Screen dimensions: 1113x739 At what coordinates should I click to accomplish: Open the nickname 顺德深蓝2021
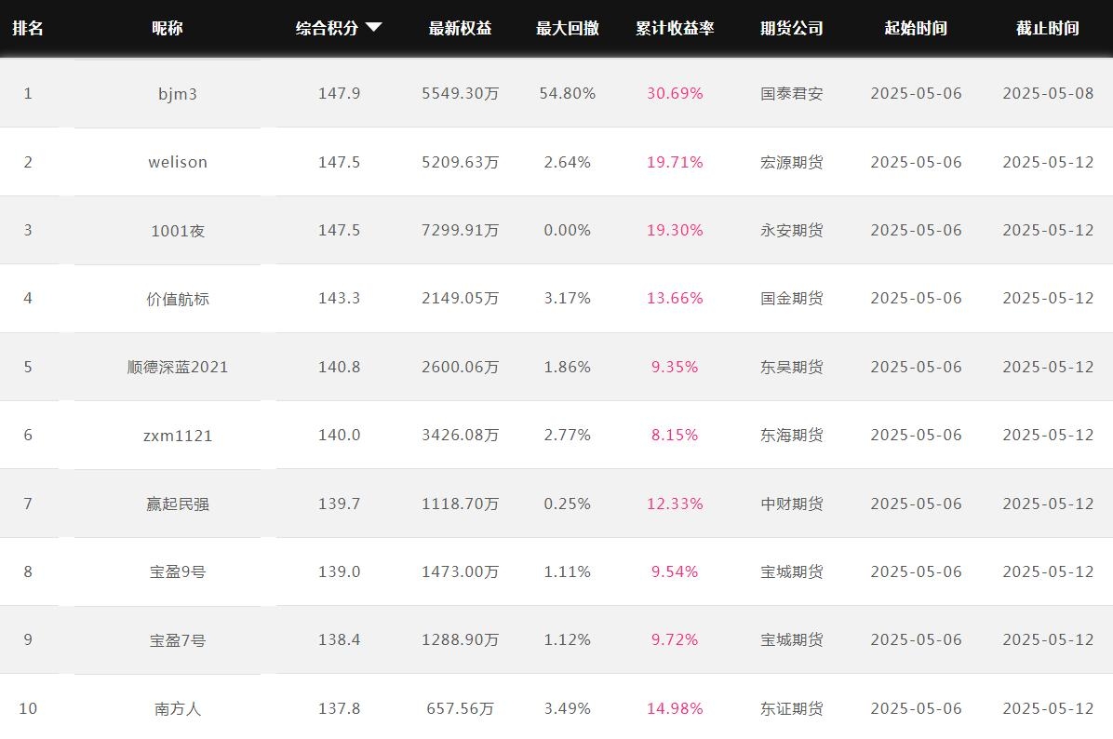(x=178, y=367)
